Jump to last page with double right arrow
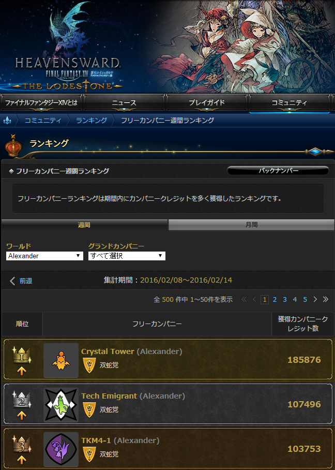The image size is (335, 470). 325,299
